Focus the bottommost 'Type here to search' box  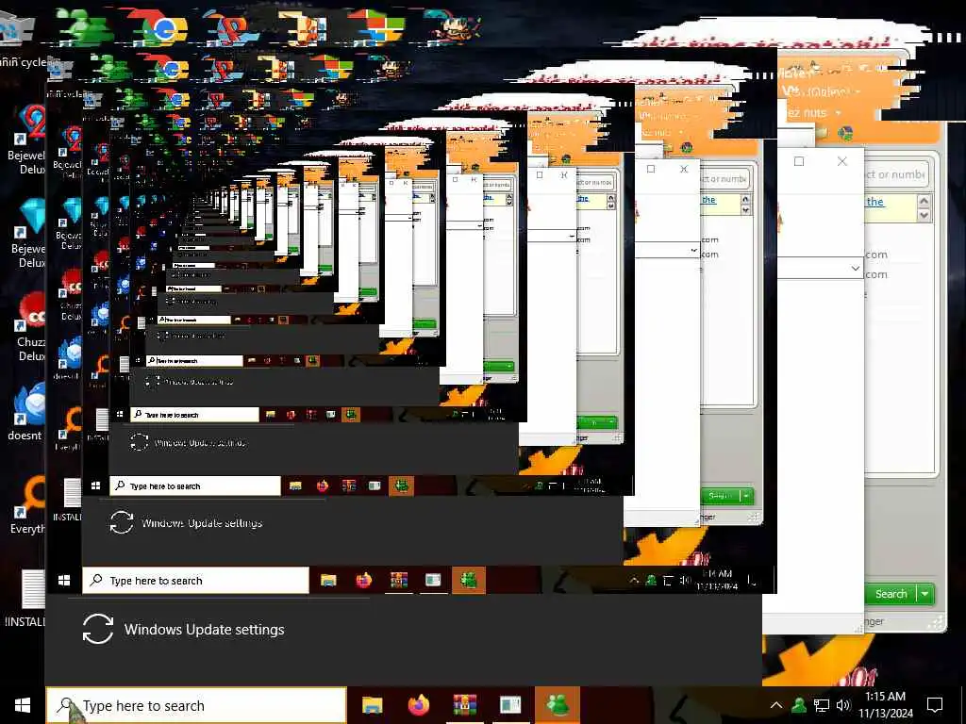coord(196,705)
